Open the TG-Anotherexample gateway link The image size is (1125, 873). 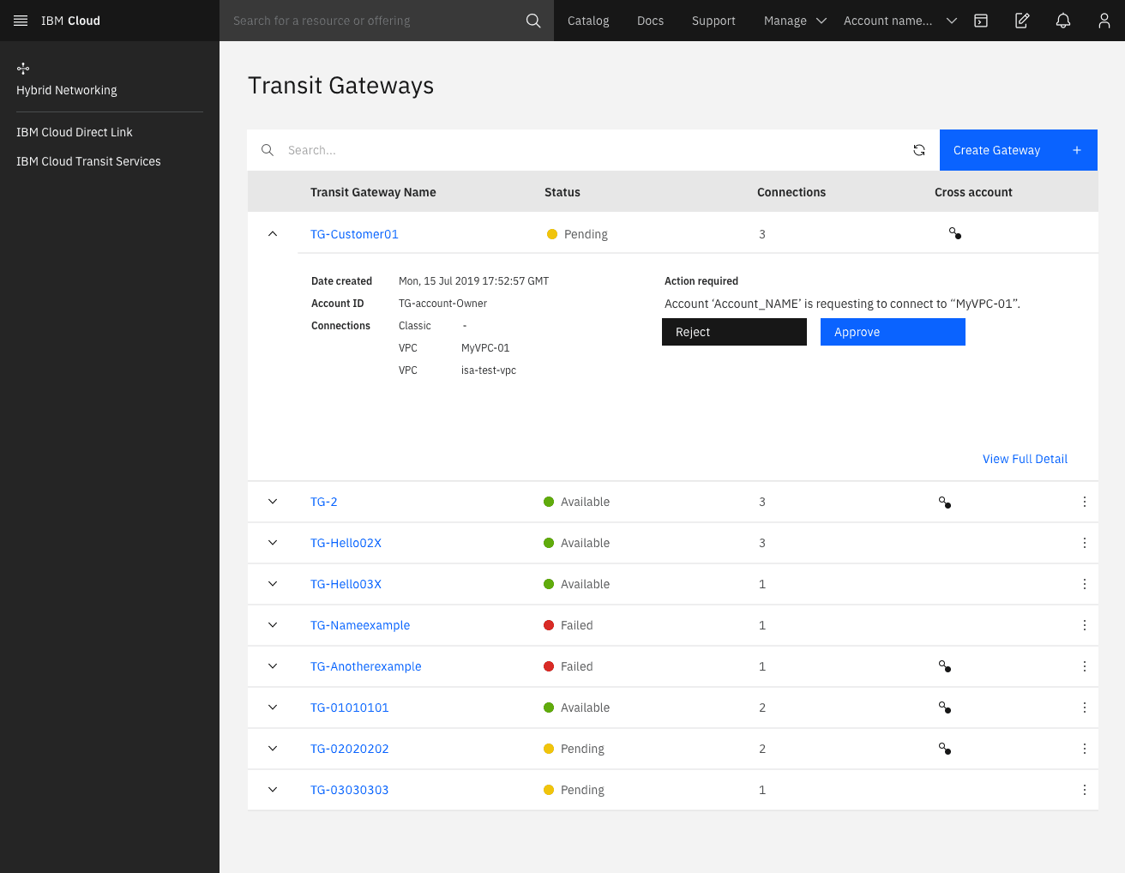tap(366, 666)
